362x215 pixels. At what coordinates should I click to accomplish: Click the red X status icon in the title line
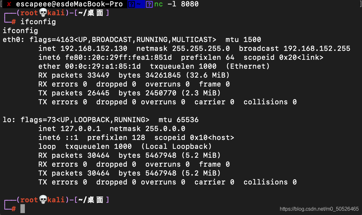click(x=9, y=4)
